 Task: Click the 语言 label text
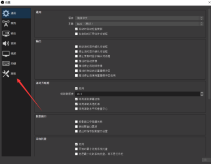click(71, 18)
